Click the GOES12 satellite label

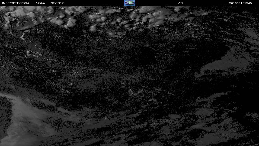[57, 3]
